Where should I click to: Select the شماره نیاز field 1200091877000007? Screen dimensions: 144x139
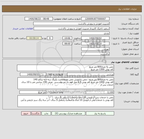coord(95,19)
